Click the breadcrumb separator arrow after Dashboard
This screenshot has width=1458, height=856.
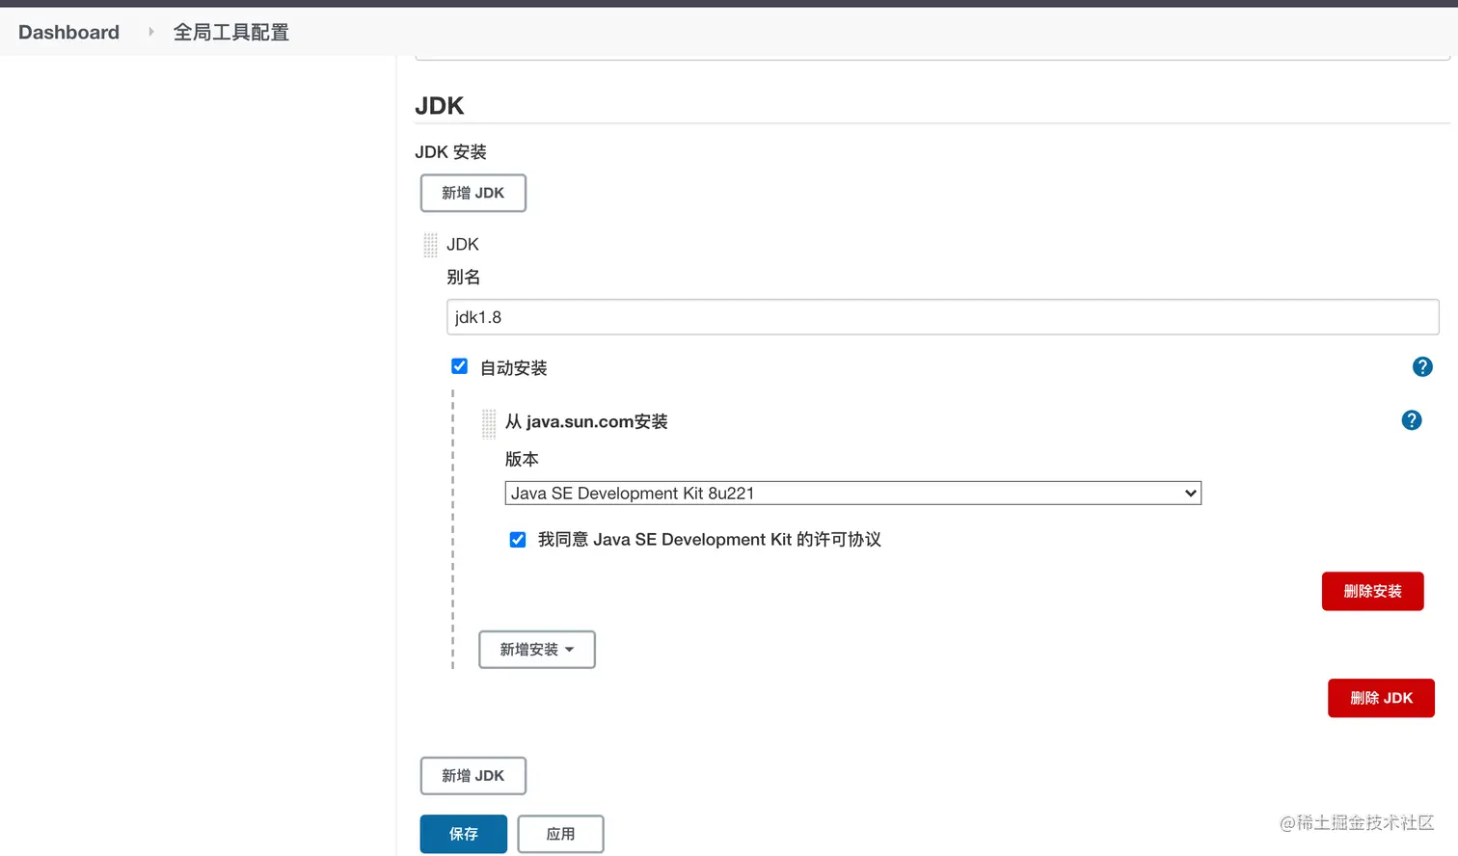pos(150,31)
